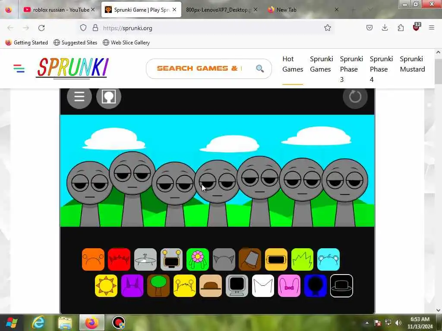Click the site security lock icon
The width and height of the screenshot is (442, 331).
pyautogui.click(x=95, y=28)
